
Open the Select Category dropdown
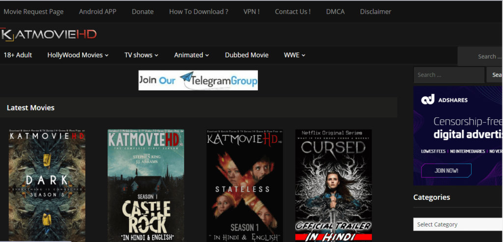pos(458,224)
